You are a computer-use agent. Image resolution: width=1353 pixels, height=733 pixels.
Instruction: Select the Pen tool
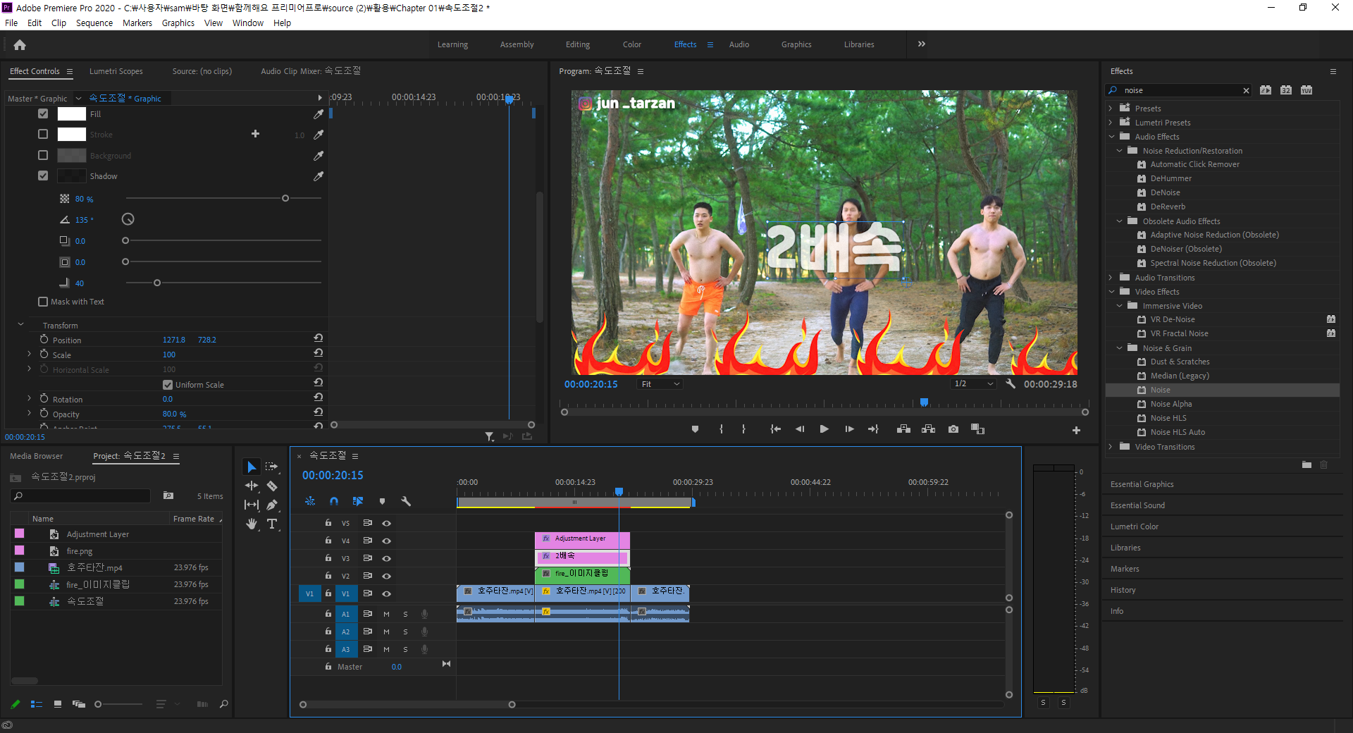(x=272, y=505)
